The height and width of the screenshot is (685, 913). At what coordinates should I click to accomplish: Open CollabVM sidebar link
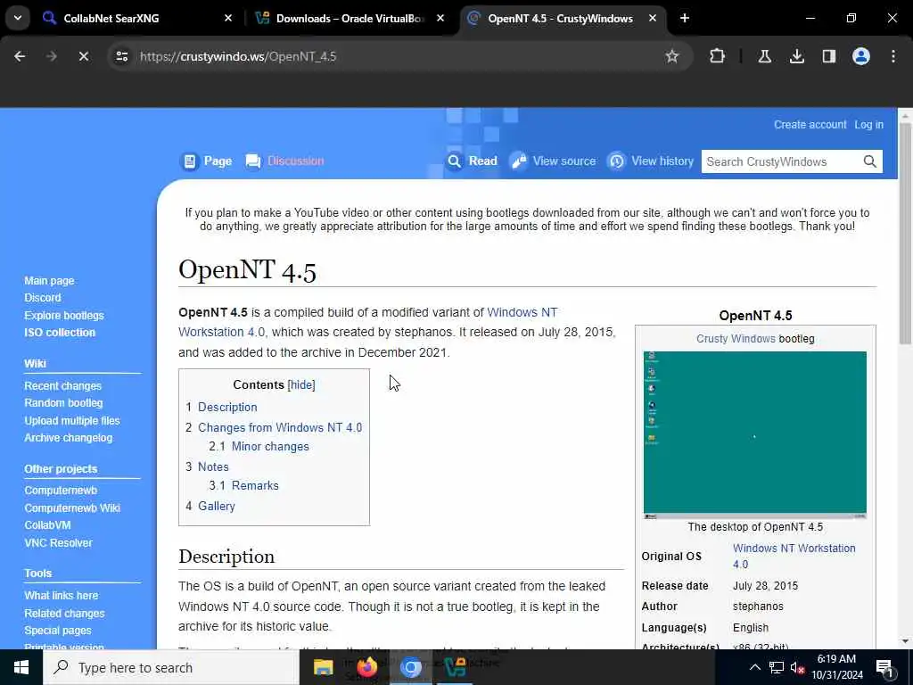click(48, 525)
